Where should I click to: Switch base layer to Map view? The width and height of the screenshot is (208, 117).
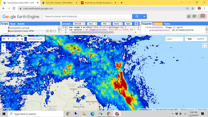coord(189,39)
